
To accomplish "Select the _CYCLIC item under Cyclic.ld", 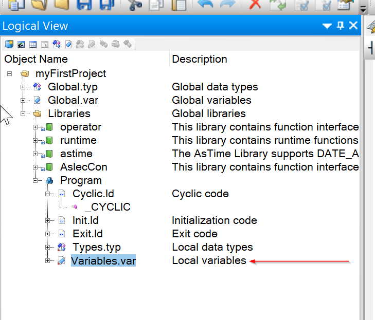I will (x=108, y=207).
